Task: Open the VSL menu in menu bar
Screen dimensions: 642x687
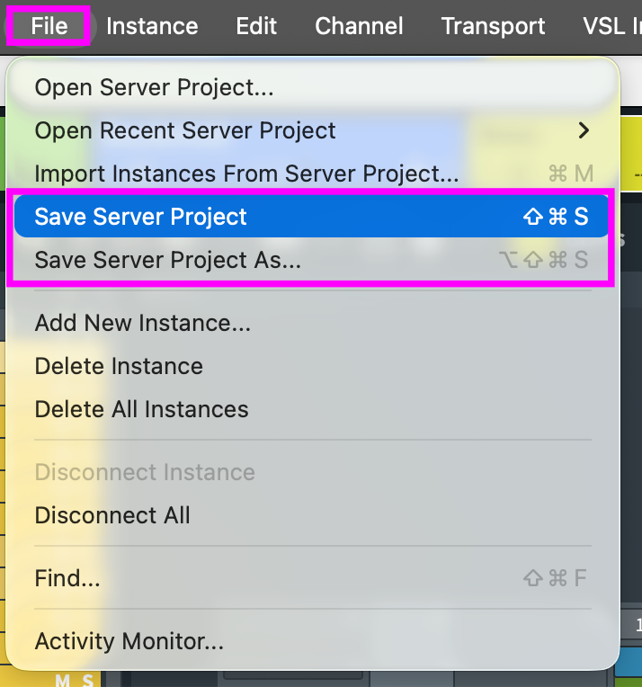Action: point(611,26)
